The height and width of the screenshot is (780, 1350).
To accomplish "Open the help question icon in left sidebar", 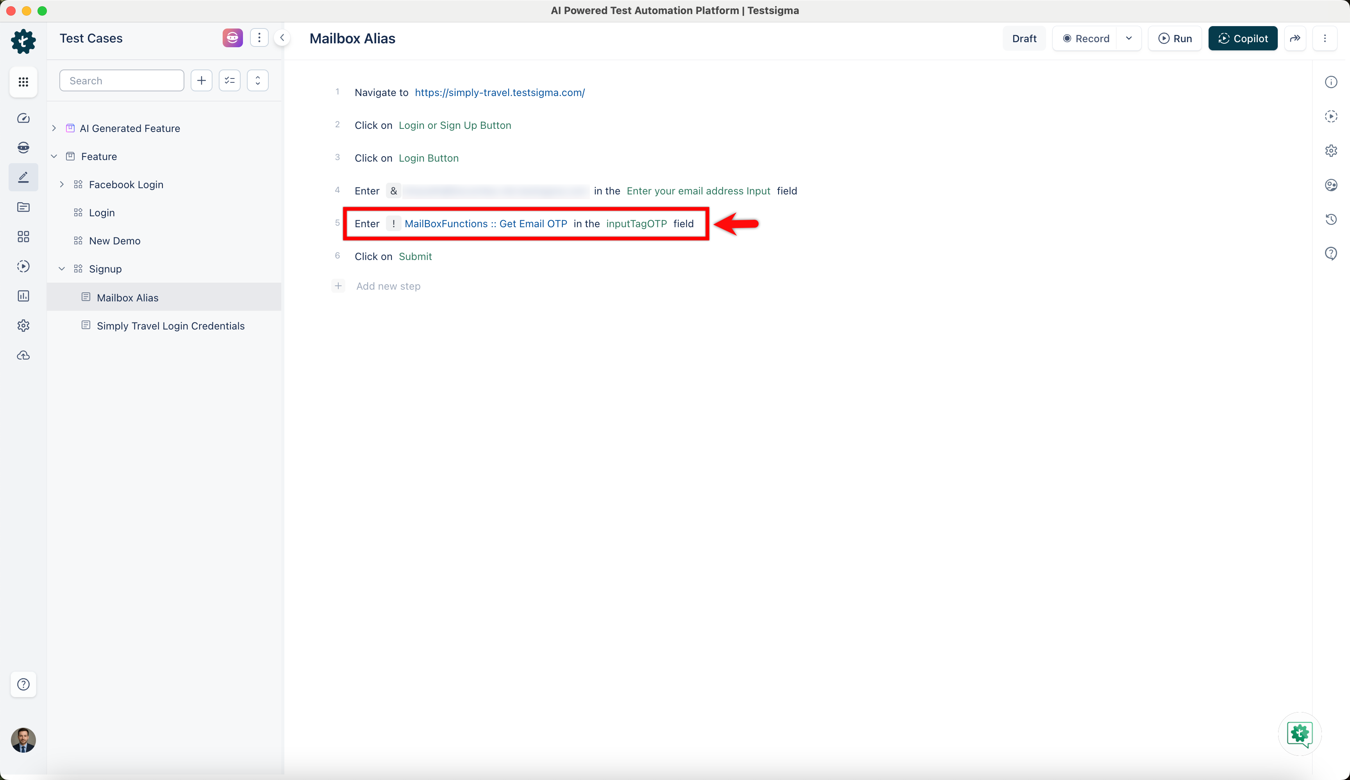I will pos(23,684).
